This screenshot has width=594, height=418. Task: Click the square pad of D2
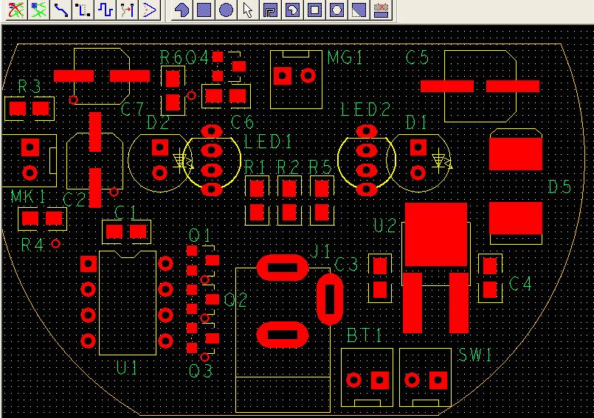(x=160, y=147)
